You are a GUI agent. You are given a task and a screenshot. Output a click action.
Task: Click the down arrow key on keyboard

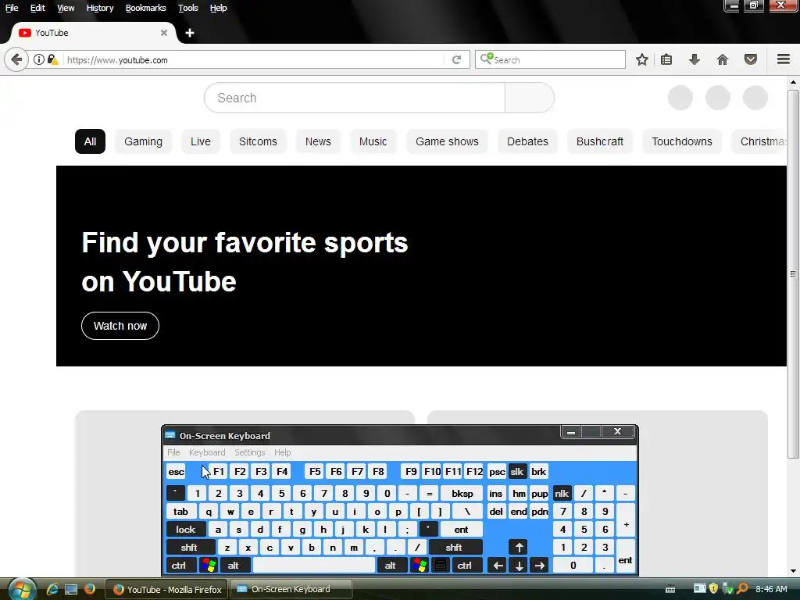point(519,566)
